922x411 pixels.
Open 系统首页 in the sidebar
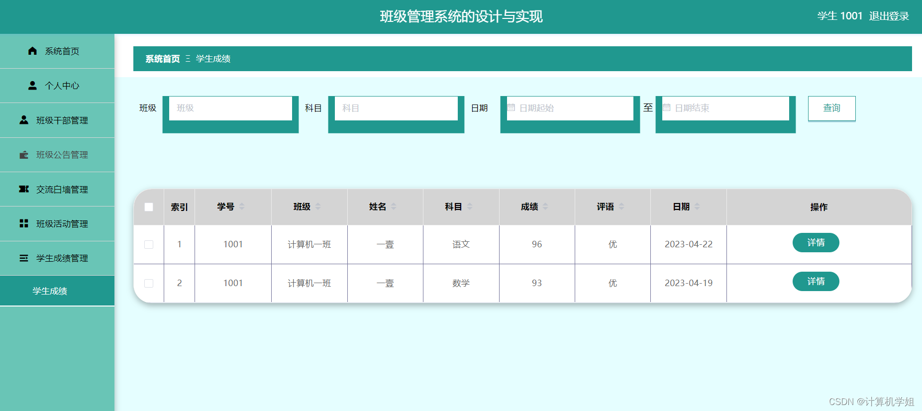click(57, 51)
